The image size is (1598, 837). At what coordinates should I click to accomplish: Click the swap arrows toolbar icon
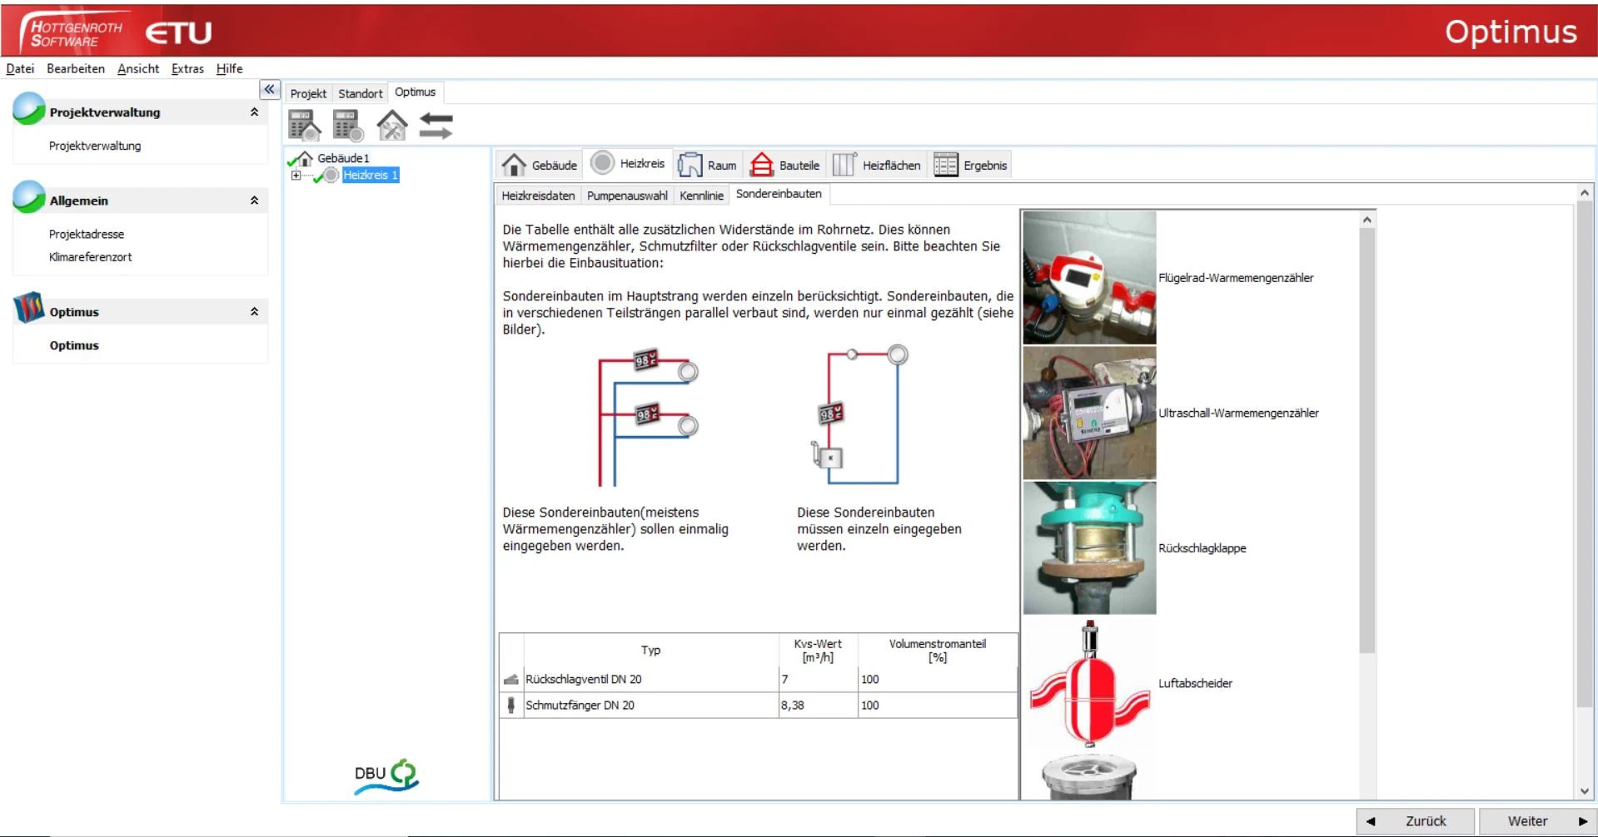(x=436, y=126)
